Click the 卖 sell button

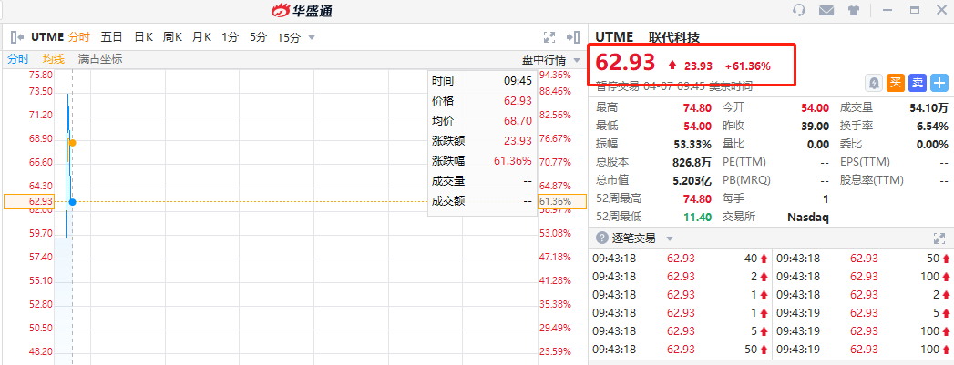pyautogui.click(x=918, y=83)
